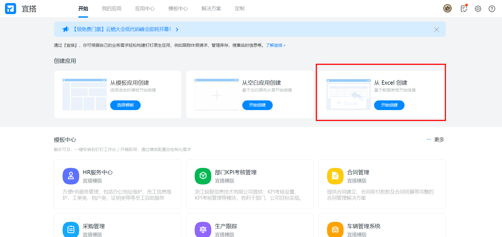502x237 pixels.
Task: Click the HR服务中心 description text
Action: click(117, 195)
